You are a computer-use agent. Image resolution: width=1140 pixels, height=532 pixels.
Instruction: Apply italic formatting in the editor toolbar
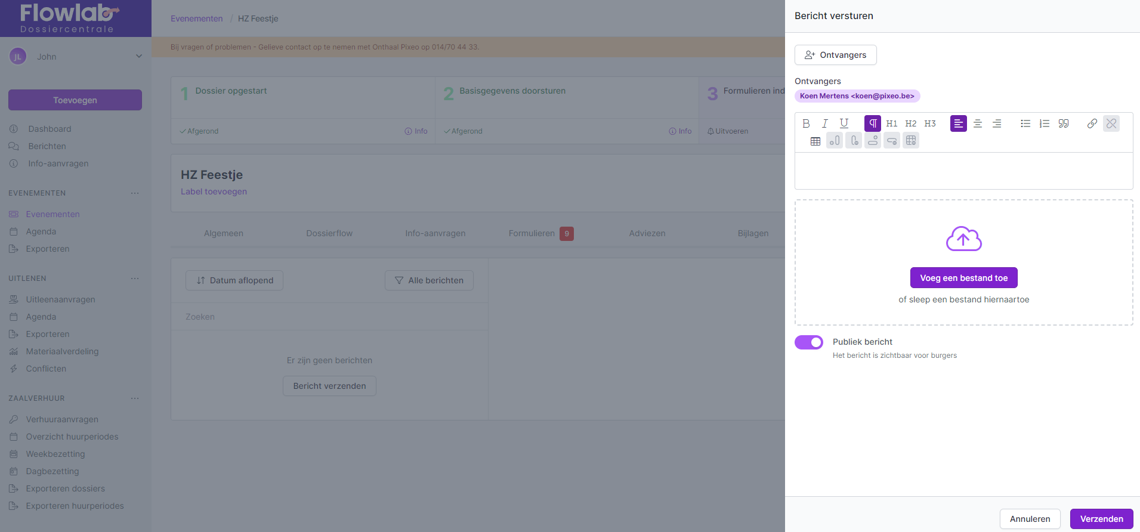click(x=825, y=123)
